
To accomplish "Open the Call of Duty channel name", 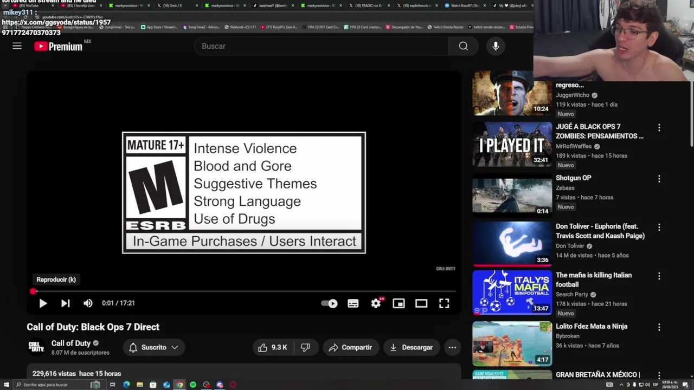I will pyautogui.click(x=71, y=343).
